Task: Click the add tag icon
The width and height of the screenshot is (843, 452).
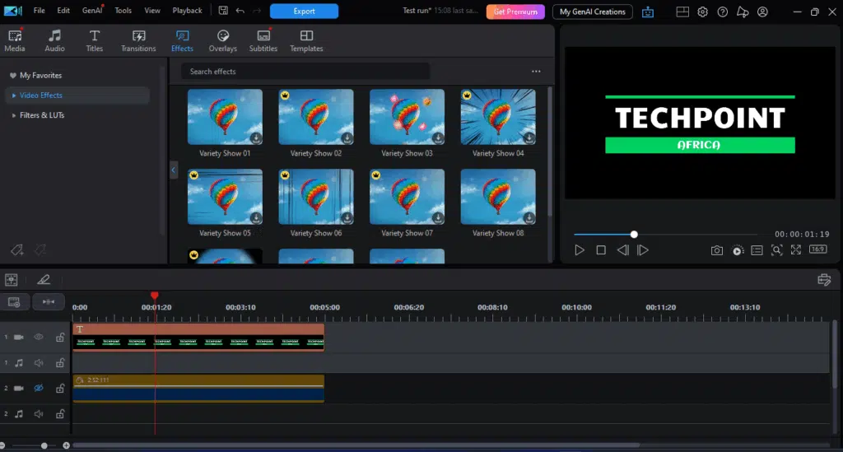Action: pos(16,250)
